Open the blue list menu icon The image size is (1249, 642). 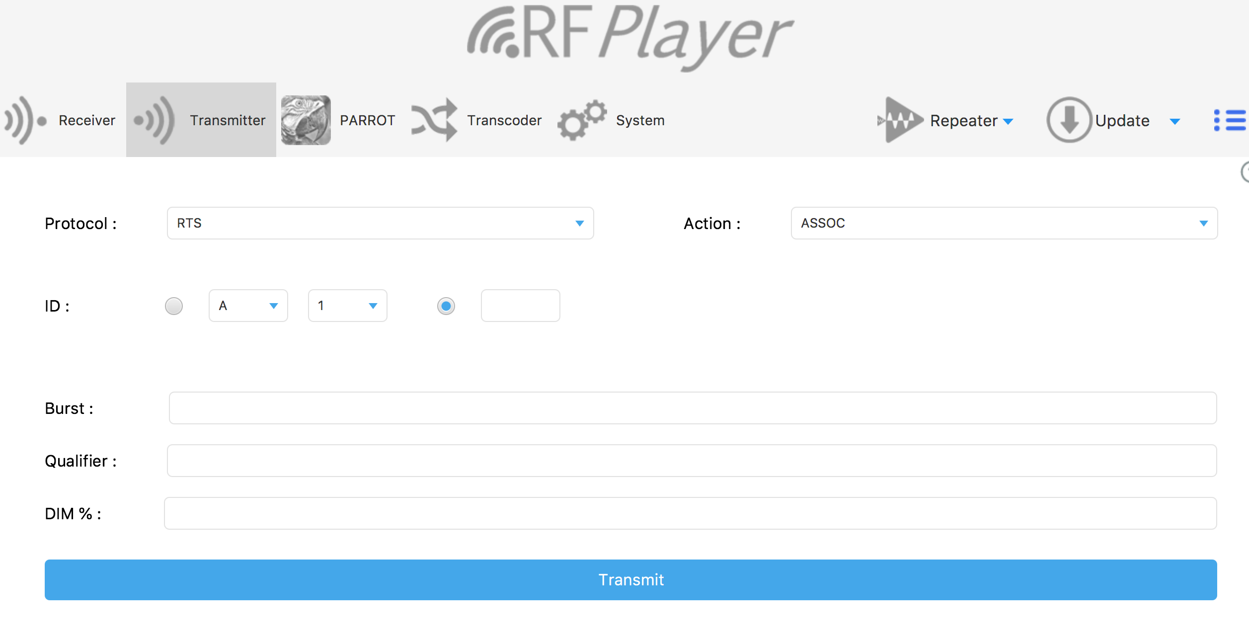pyautogui.click(x=1230, y=120)
